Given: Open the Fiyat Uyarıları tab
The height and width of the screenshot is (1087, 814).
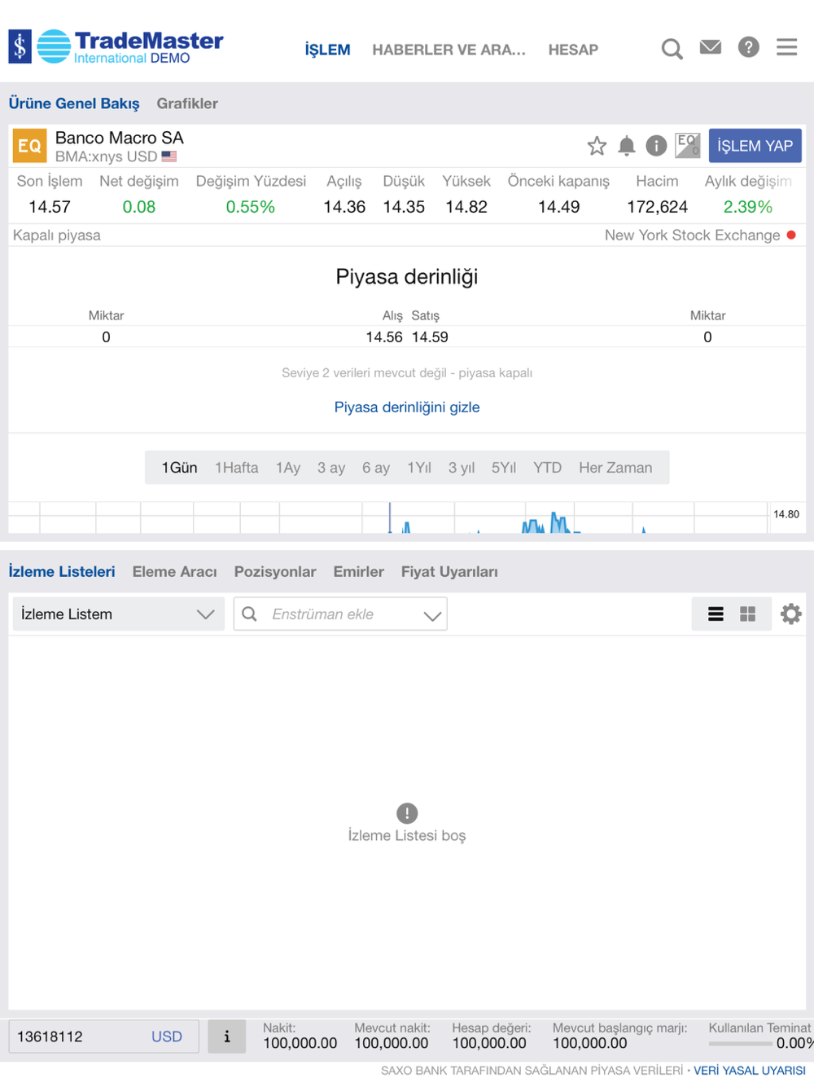Looking at the screenshot, I should click(449, 572).
